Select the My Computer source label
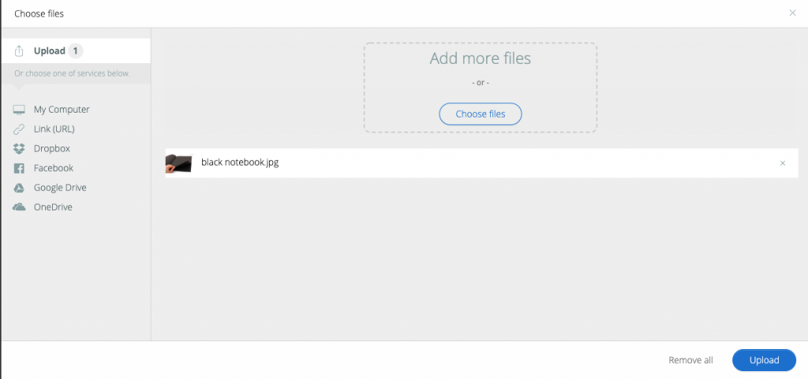The width and height of the screenshot is (808, 379). (x=62, y=110)
